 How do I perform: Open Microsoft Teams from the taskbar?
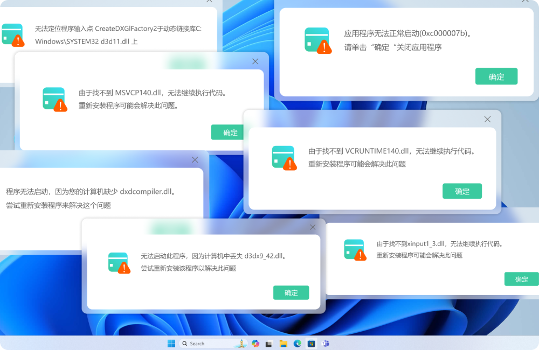pyautogui.click(x=325, y=343)
